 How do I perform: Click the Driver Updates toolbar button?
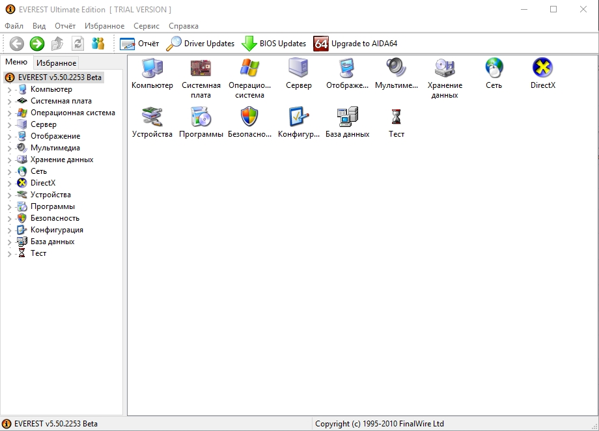pos(200,44)
